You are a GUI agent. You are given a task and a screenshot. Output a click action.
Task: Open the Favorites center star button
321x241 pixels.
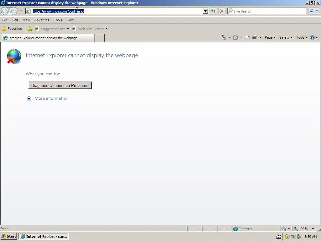[x=12, y=29]
